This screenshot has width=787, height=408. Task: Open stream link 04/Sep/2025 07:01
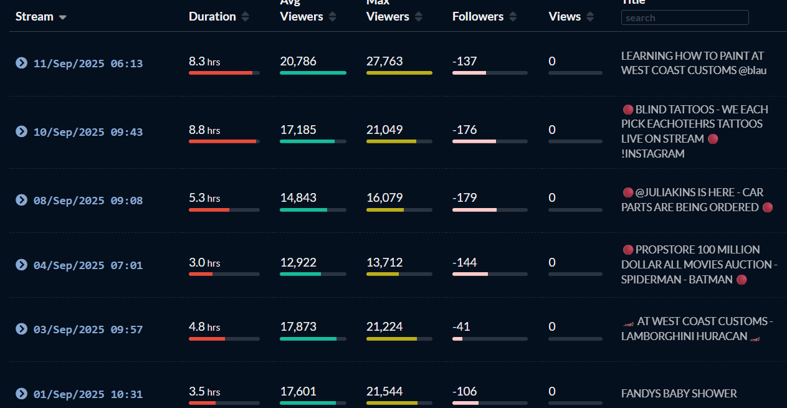tap(88, 265)
